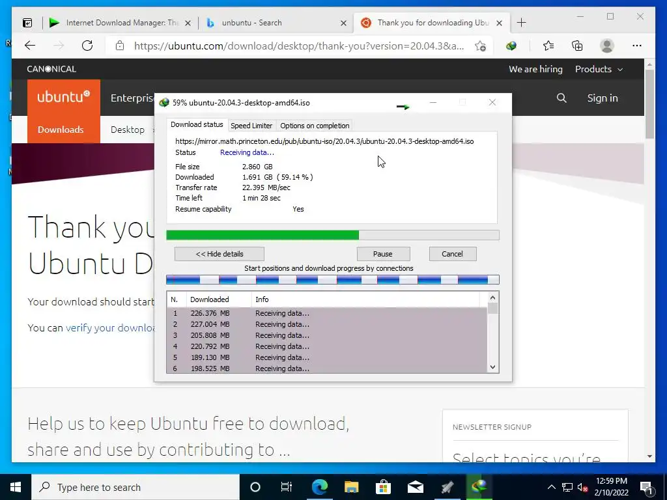Select connection row 3 with 205.808 MB
Viewport: 667px width, 500px height.
click(327, 335)
